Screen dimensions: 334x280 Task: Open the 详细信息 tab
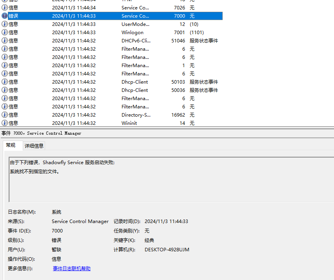tap(34, 146)
